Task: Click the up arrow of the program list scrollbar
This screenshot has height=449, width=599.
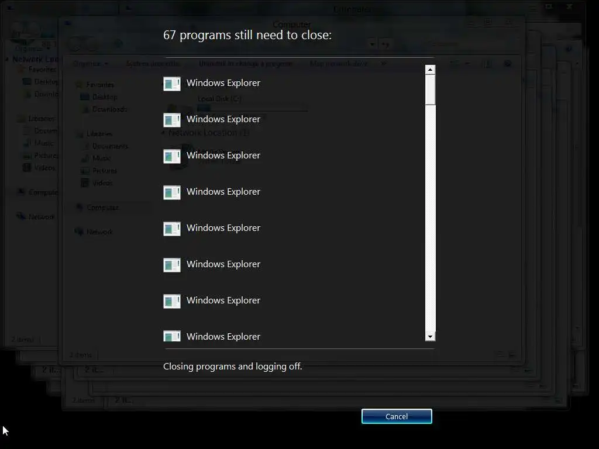Action: (430, 70)
